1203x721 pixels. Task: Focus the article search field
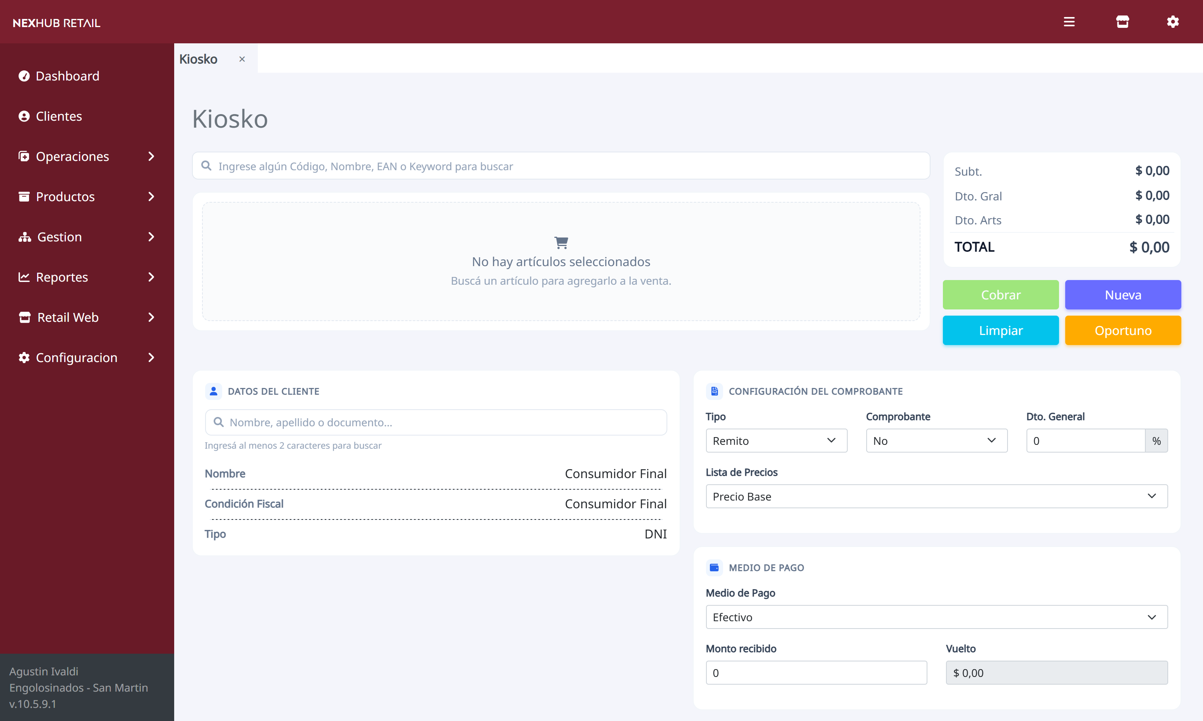[x=561, y=166]
